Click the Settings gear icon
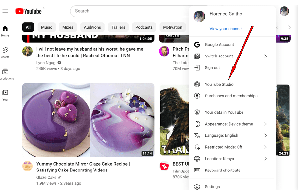The width and height of the screenshot is (298, 190). [x=197, y=187]
